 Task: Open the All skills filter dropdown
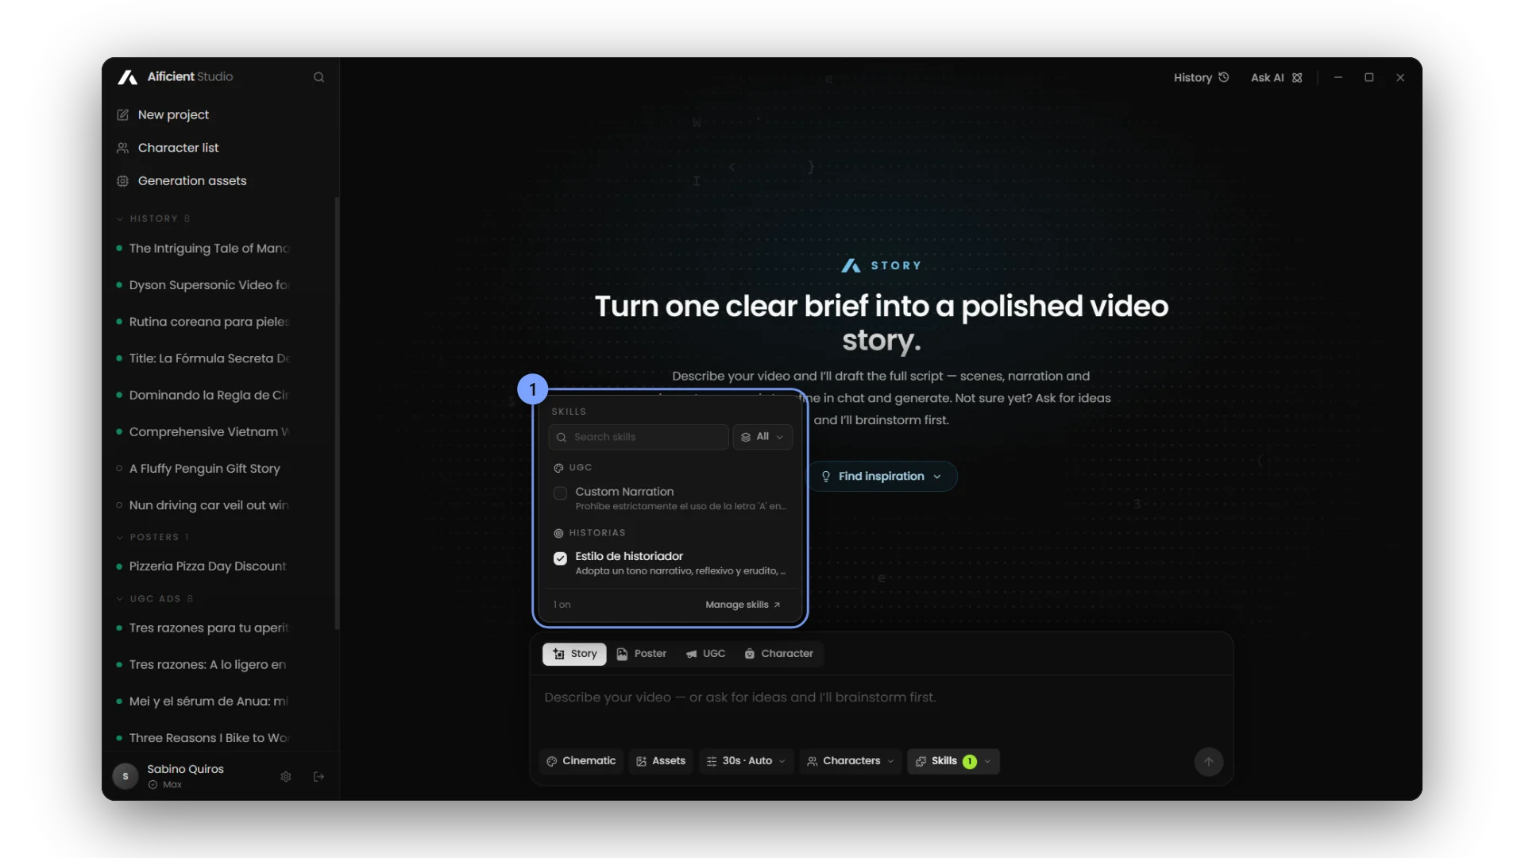point(762,437)
